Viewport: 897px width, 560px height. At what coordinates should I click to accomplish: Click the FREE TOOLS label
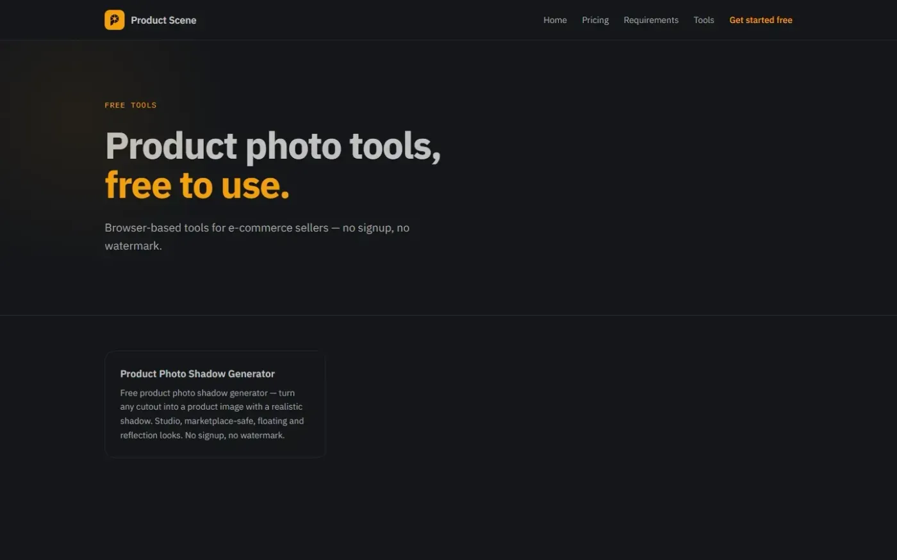(x=131, y=105)
